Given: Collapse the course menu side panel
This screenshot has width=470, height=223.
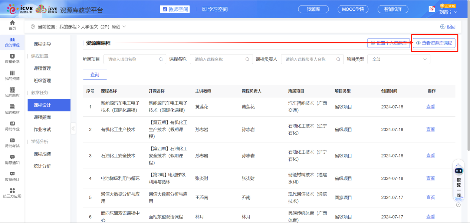Looking at the screenshot, I should [73, 129].
